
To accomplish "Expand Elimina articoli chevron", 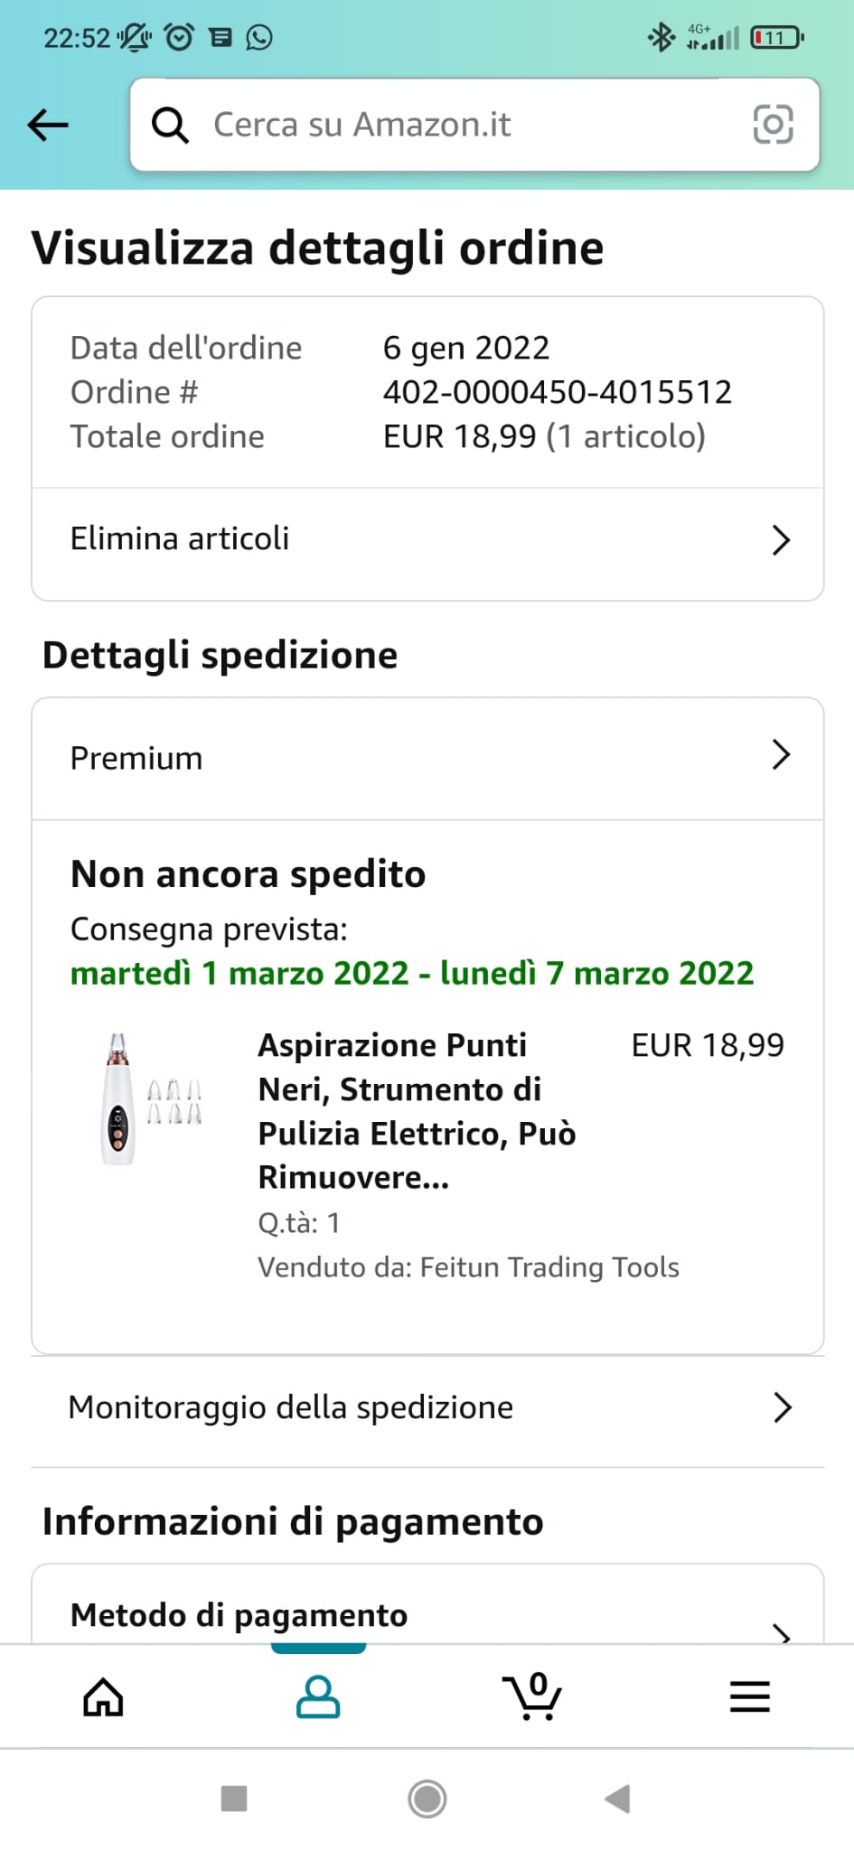I will (x=782, y=540).
